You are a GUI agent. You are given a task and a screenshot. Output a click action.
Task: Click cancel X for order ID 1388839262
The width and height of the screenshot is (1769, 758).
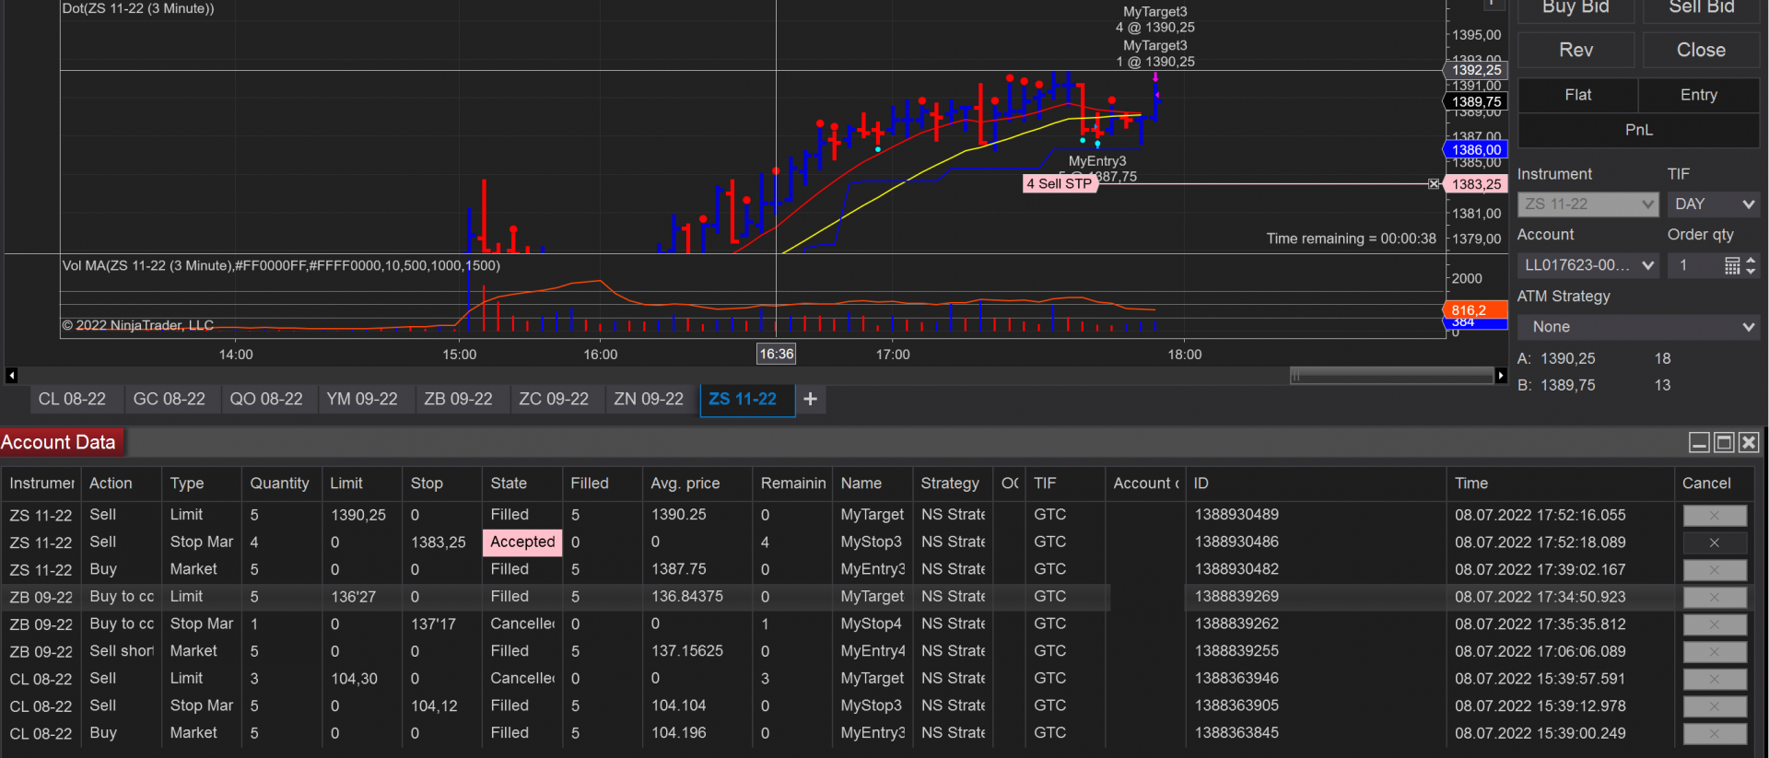[x=1715, y=624]
